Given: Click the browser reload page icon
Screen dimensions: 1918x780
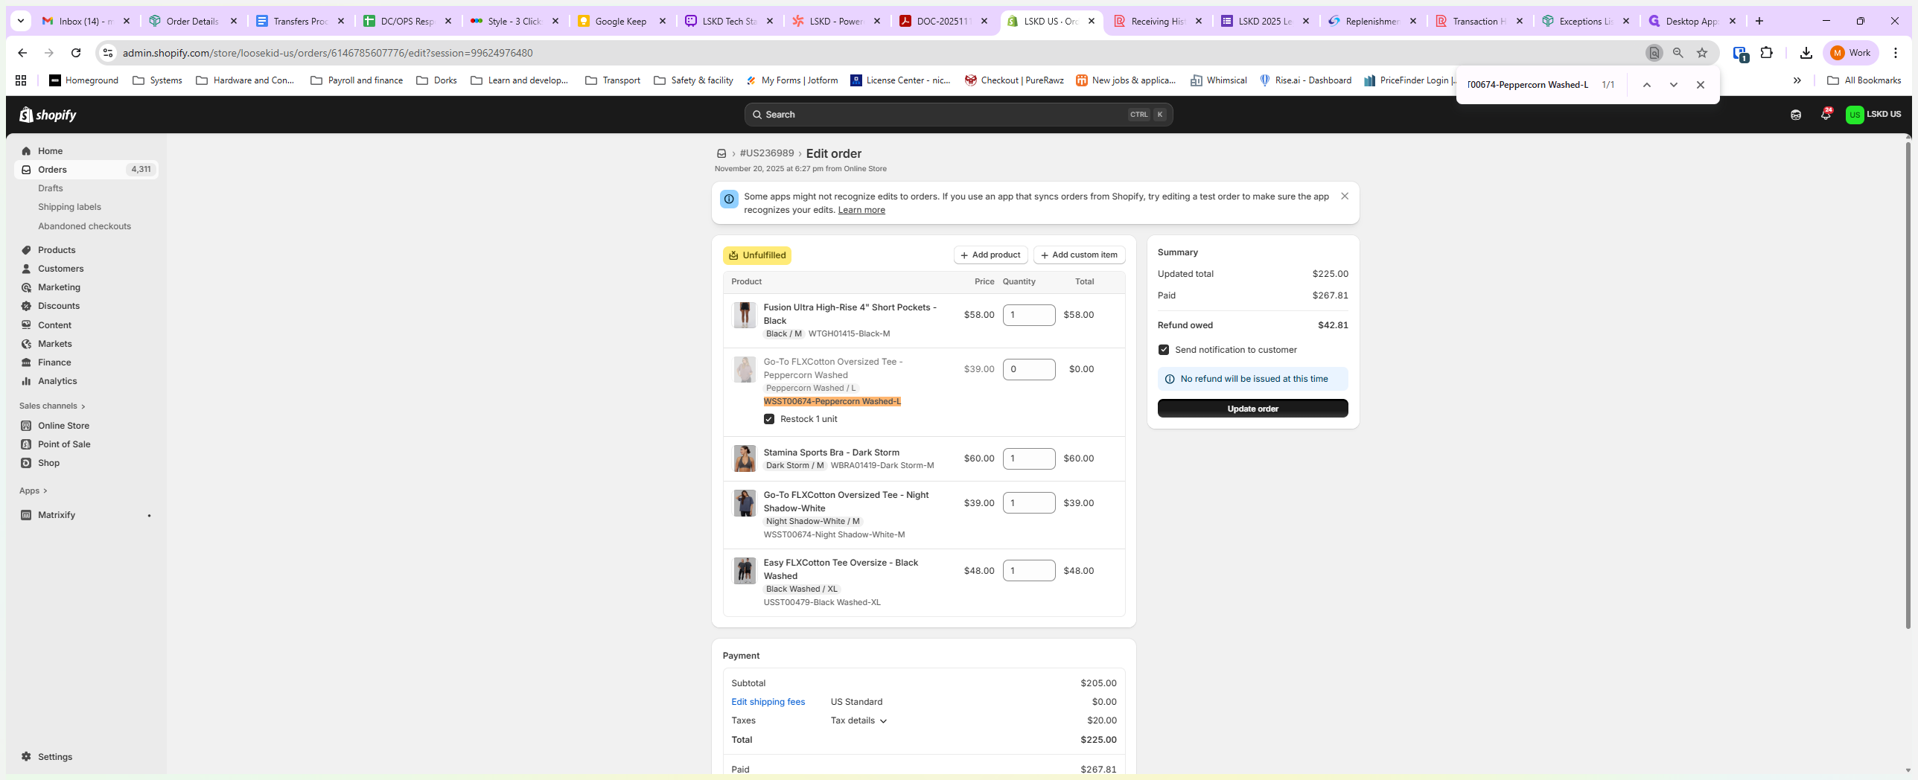Looking at the screenshot, I should coord(75,53).
